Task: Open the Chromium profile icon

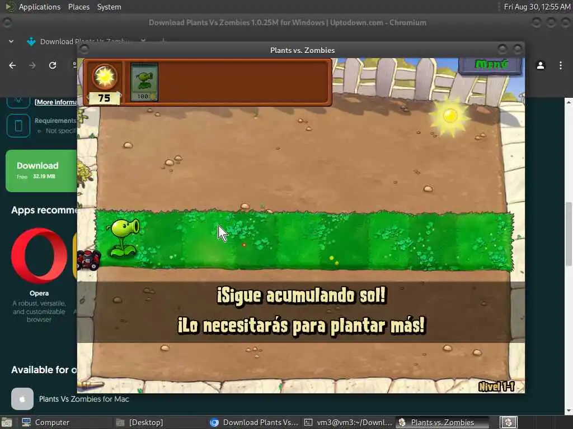Action: coord(541,65)
